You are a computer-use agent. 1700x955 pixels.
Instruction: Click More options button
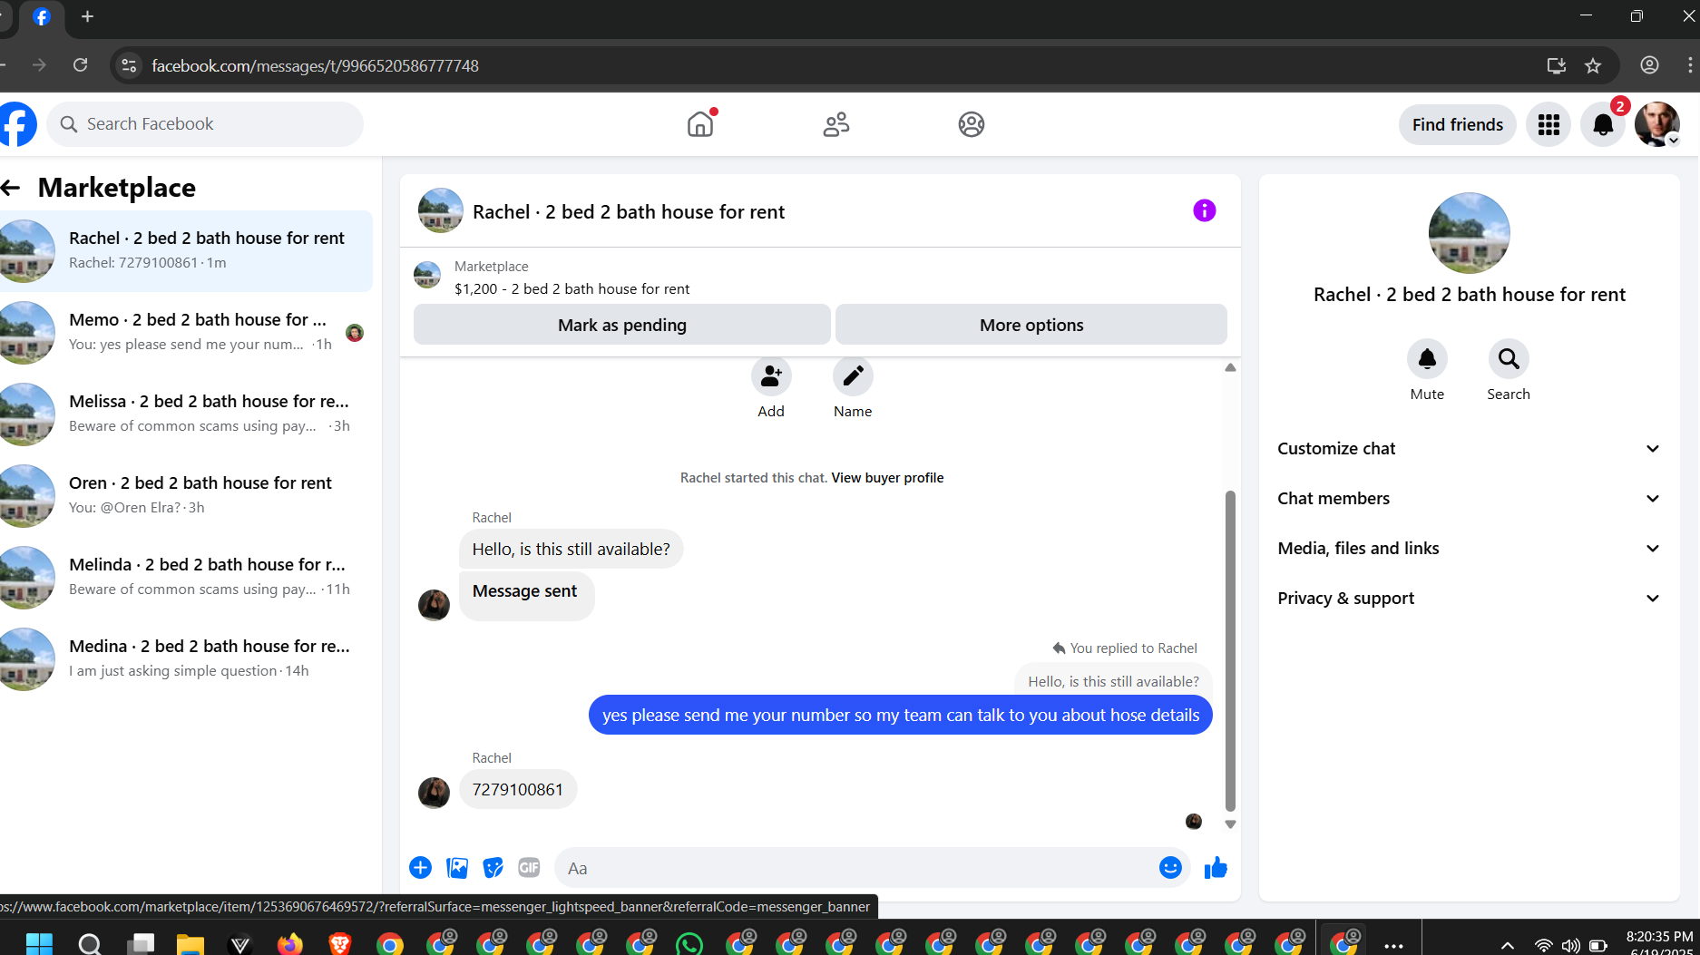pyautogui.click(x=1031, y=325)
